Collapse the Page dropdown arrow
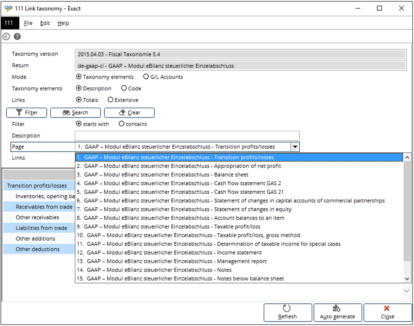 point(295,147)
